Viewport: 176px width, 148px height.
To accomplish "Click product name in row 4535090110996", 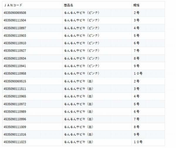I will tap(79, 119).
